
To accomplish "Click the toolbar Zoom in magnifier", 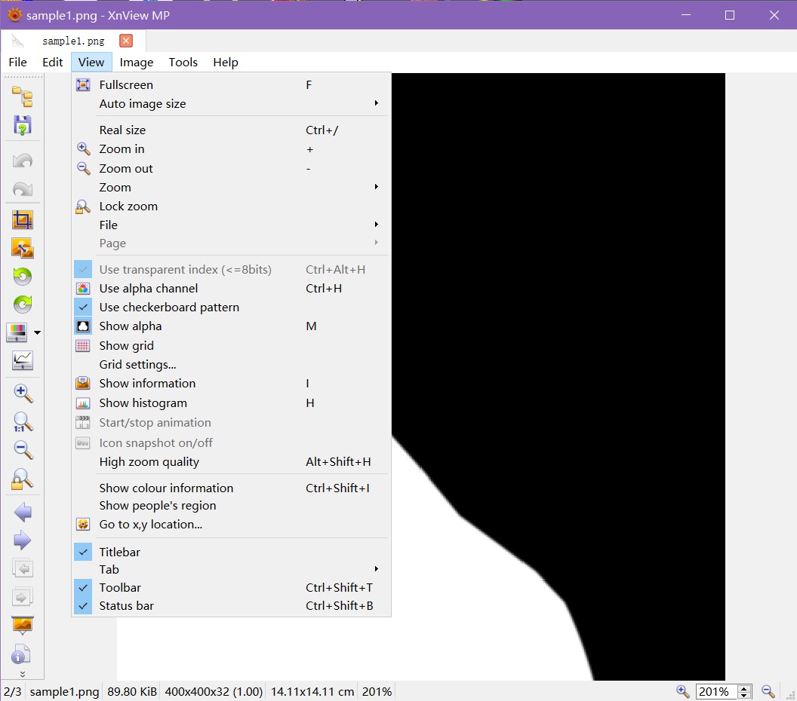I will pyautogui.click(x=23, y=393).
